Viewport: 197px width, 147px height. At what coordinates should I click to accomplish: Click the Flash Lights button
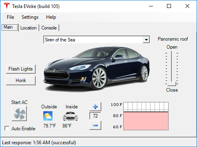tap(21, 69)
